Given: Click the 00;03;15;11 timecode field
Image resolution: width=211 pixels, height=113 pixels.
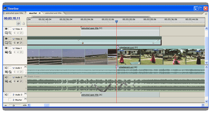Looking at the screenshot, I should point(12,18).
